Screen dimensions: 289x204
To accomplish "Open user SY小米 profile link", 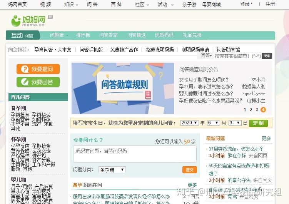I will point(258,80).
